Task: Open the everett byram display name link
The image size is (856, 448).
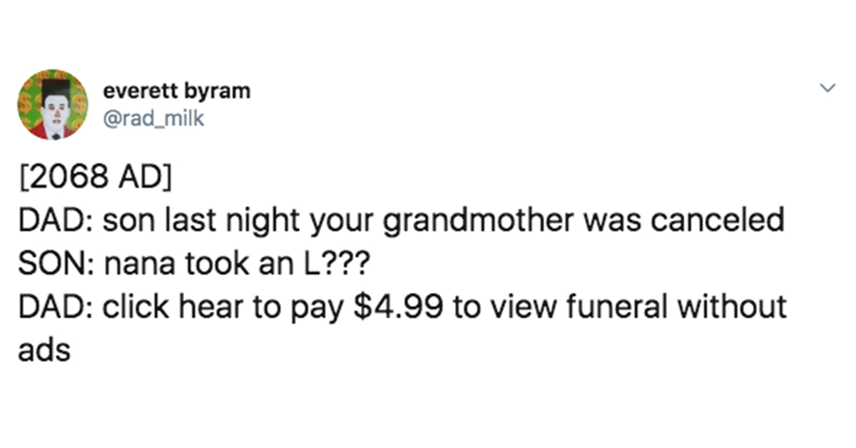Action: 176,91
